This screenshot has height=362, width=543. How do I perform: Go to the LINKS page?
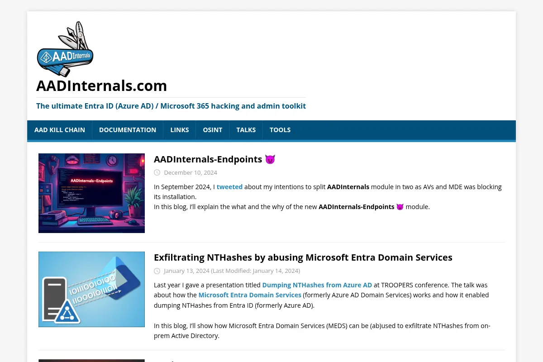pos(180,130)
